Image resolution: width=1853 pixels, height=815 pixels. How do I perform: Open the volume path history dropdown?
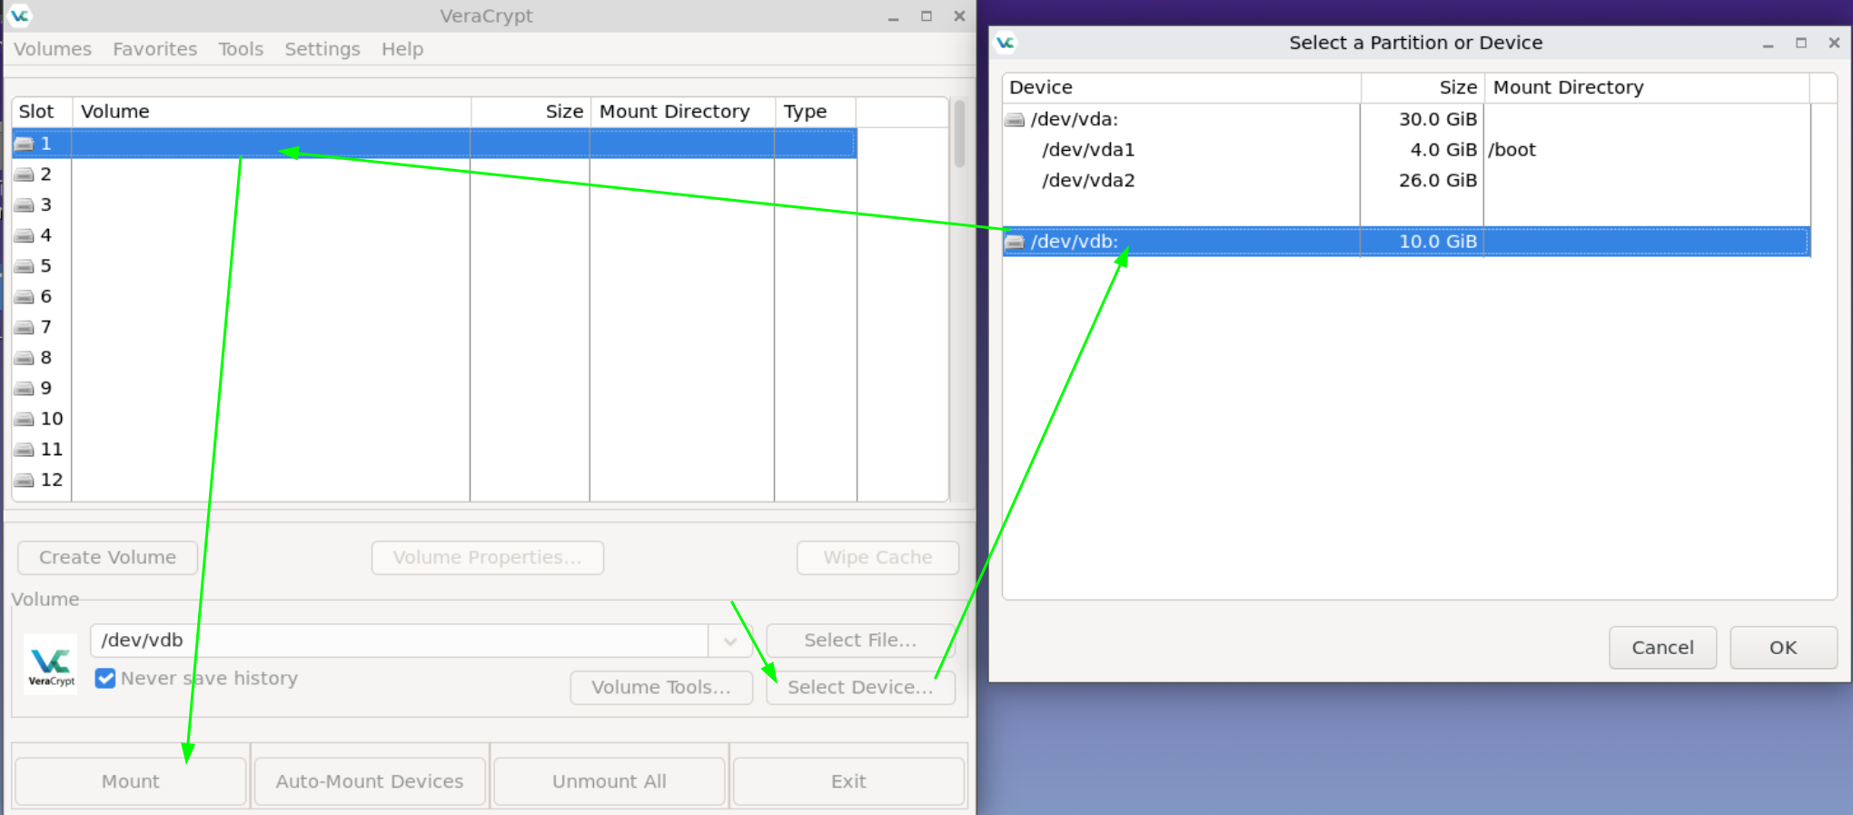pos(729,641)
